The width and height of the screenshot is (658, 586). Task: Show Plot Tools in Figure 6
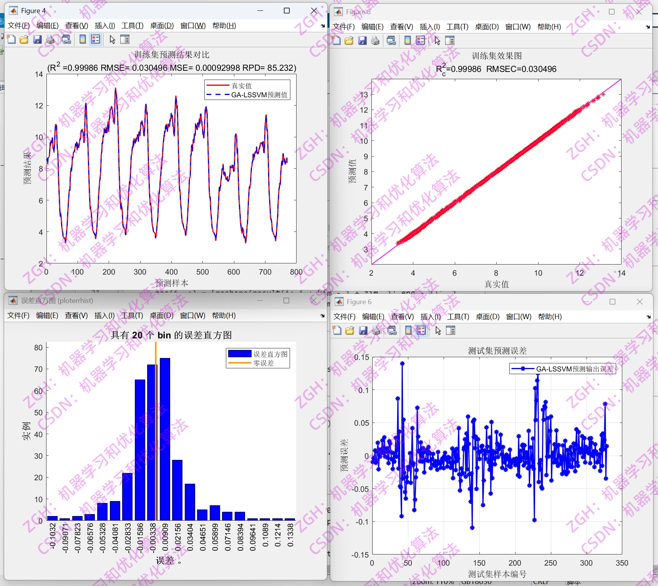[x=450, y=331]
